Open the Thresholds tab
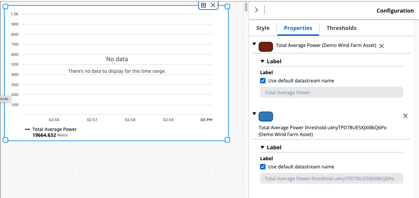 [x=341, y=28]
